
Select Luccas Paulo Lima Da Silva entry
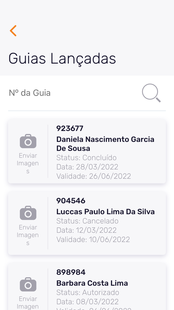coord(105,212)
